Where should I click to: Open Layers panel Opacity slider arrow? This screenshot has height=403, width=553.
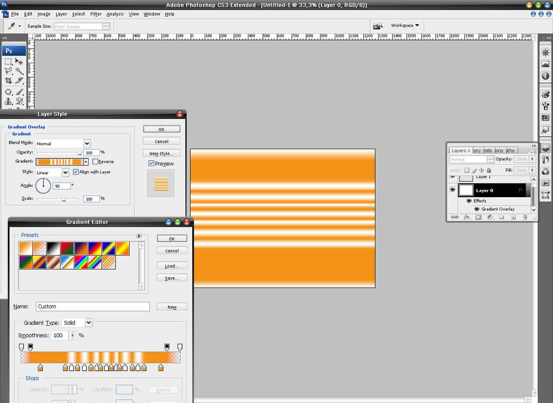coord(532,159)
